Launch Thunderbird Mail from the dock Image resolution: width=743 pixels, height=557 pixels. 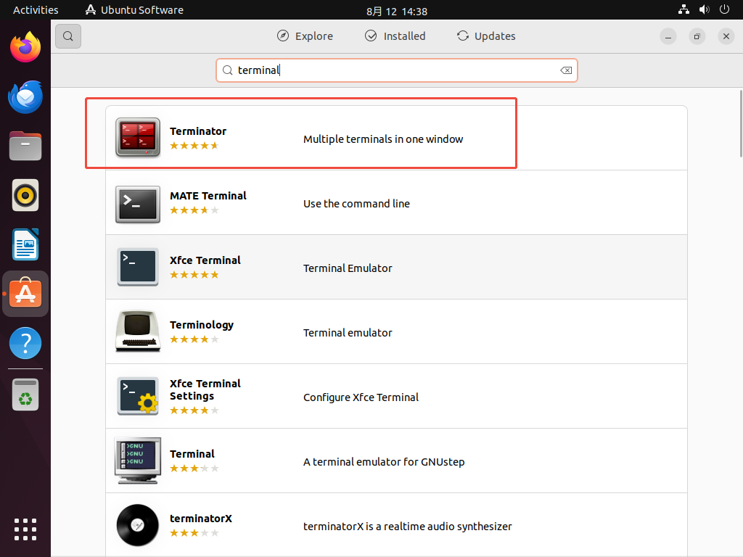pos(25,97)
